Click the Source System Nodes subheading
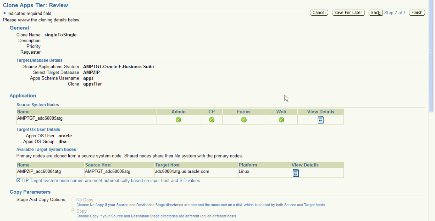The width and height of the screenshot is (435, 221). pos(38,105)
